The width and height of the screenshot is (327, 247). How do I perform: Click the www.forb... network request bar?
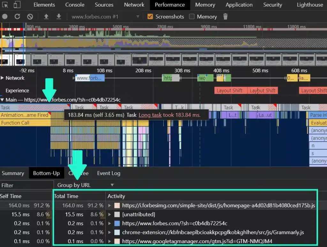(90, 78)
